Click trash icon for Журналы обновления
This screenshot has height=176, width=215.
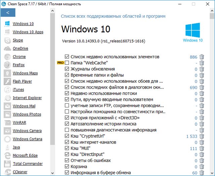point(202,69)
